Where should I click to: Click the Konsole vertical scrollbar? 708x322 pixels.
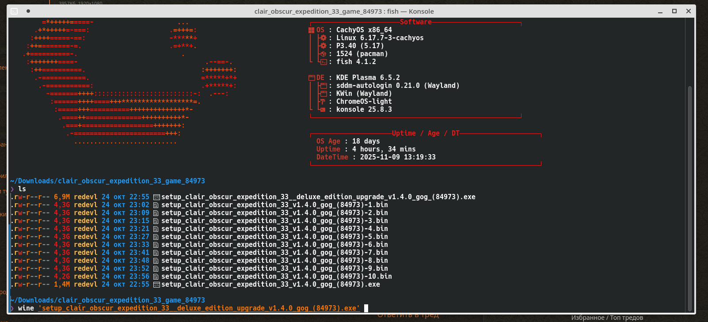[689, 199]
